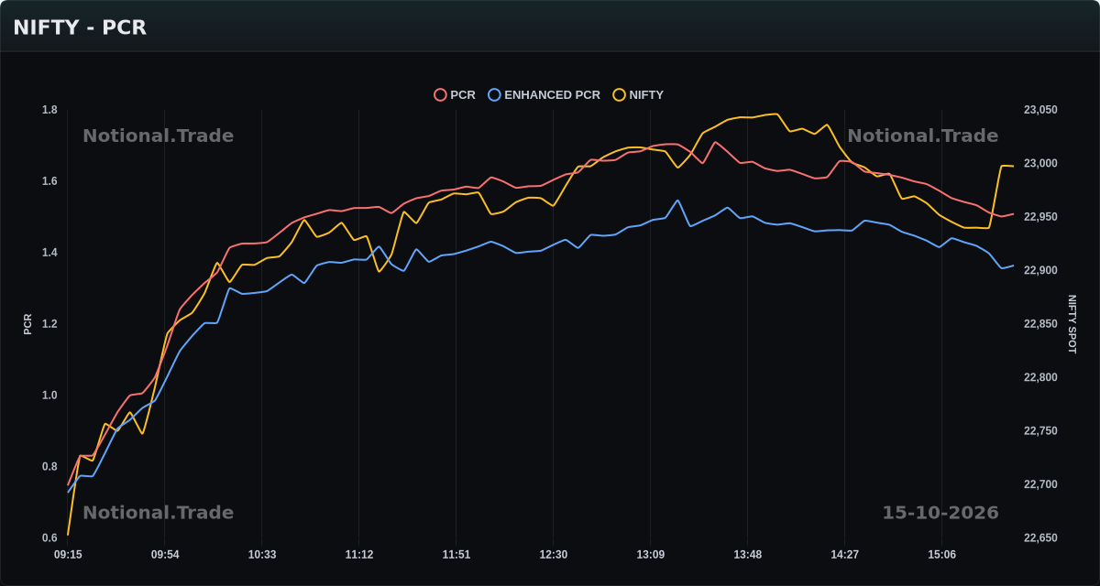Click the 1.8 value on the PCR axis
Screen dimensions: 1100x586
49,110
